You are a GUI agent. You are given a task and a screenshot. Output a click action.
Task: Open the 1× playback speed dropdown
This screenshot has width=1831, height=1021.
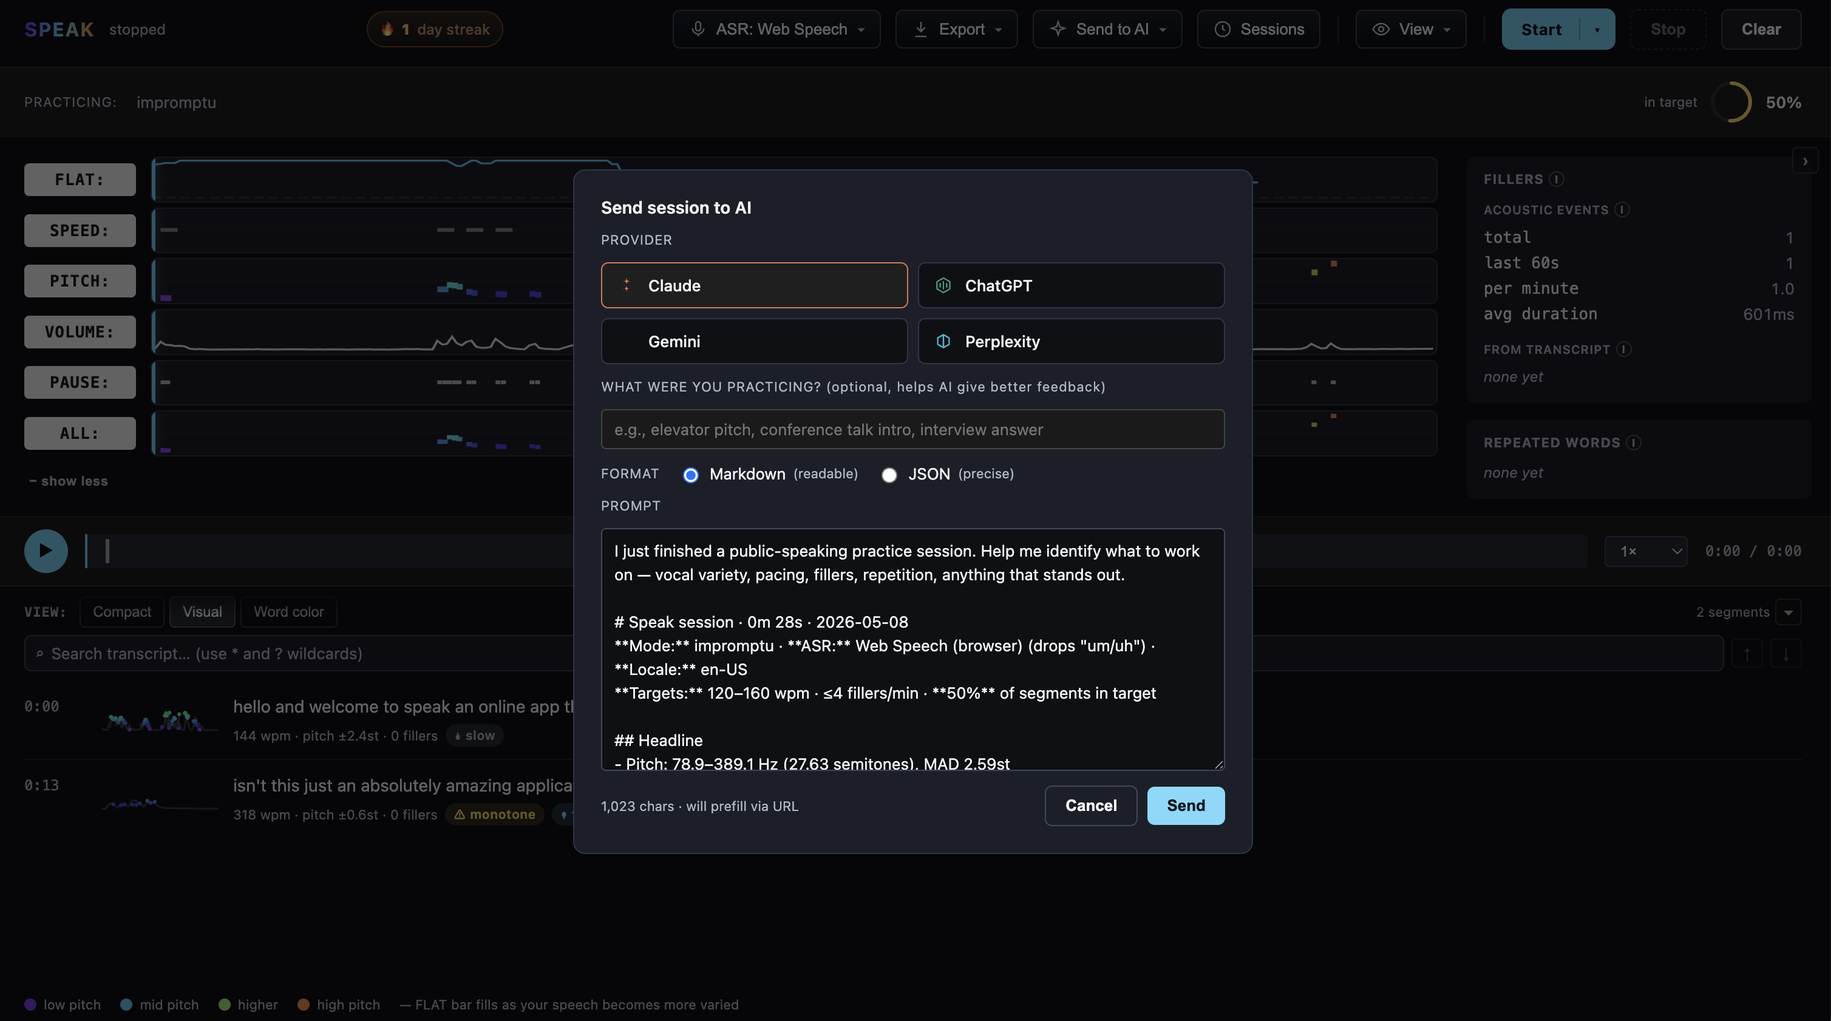1645,551
